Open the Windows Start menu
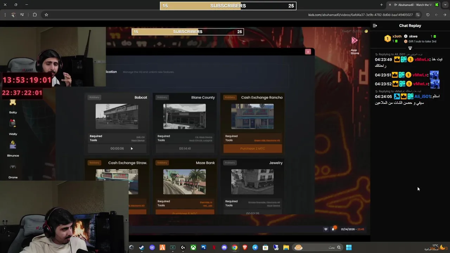Viewport: 450px width, 253px height. (349, 247)
